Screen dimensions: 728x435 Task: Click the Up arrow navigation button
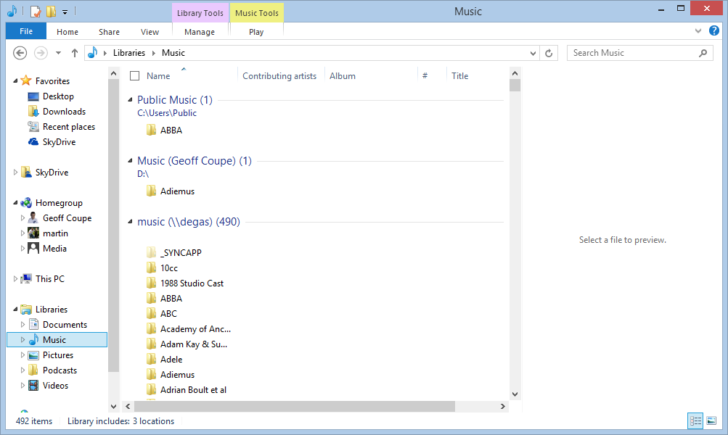click(x=74, y=53)
